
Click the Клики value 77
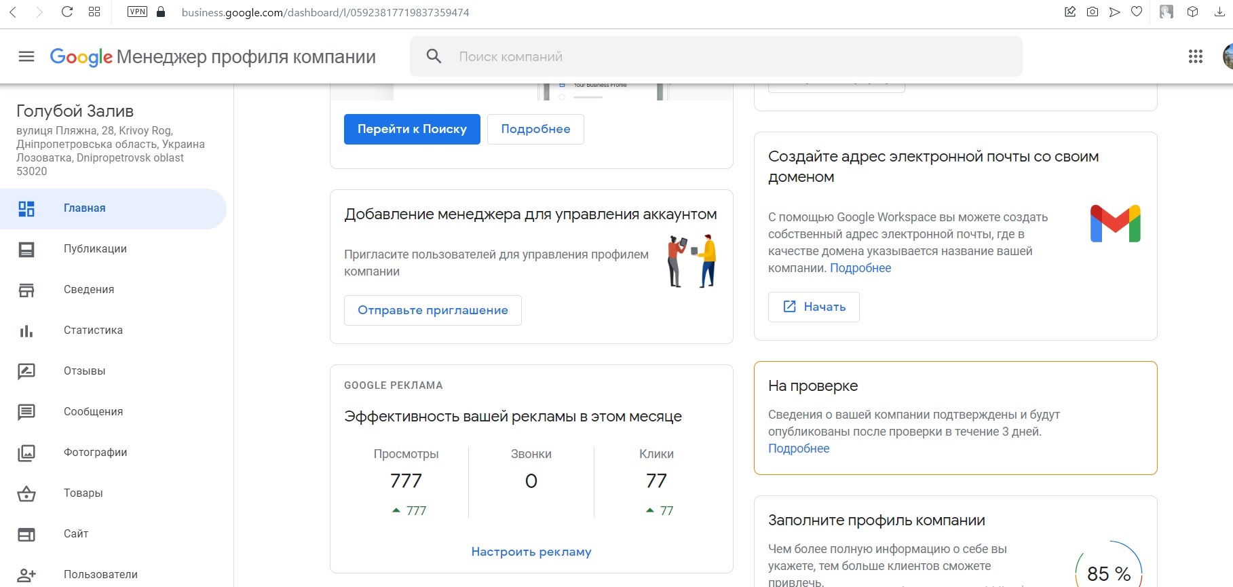tap(656, 481)
